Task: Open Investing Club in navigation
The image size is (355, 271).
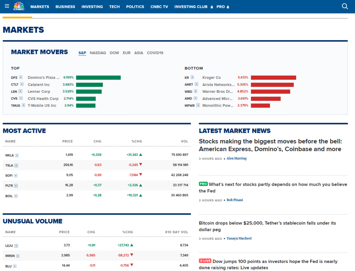Action: click(x=191, y=7)
